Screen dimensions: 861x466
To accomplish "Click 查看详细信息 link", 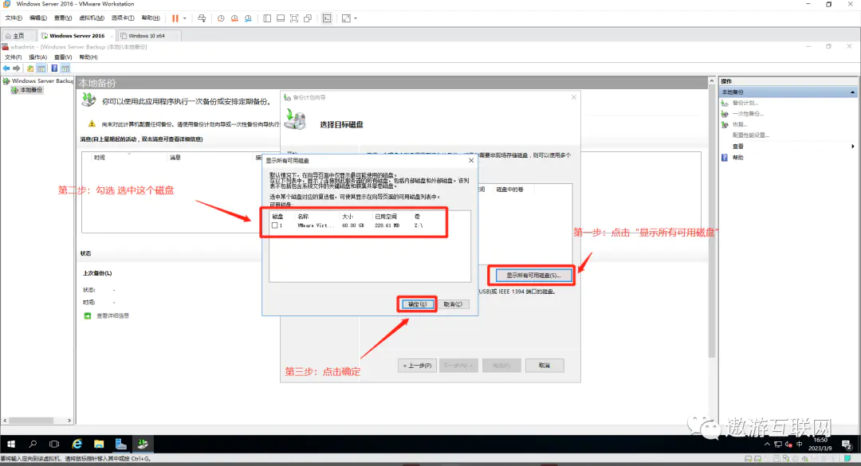I will coord(112,315).
